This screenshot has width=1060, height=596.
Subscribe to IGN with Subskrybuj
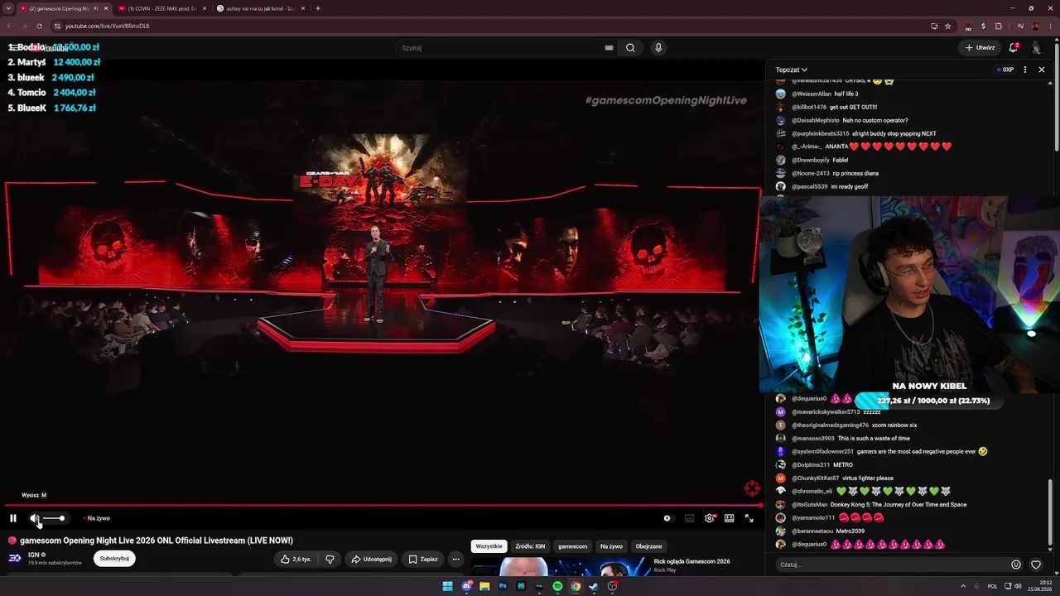[114, 559]
